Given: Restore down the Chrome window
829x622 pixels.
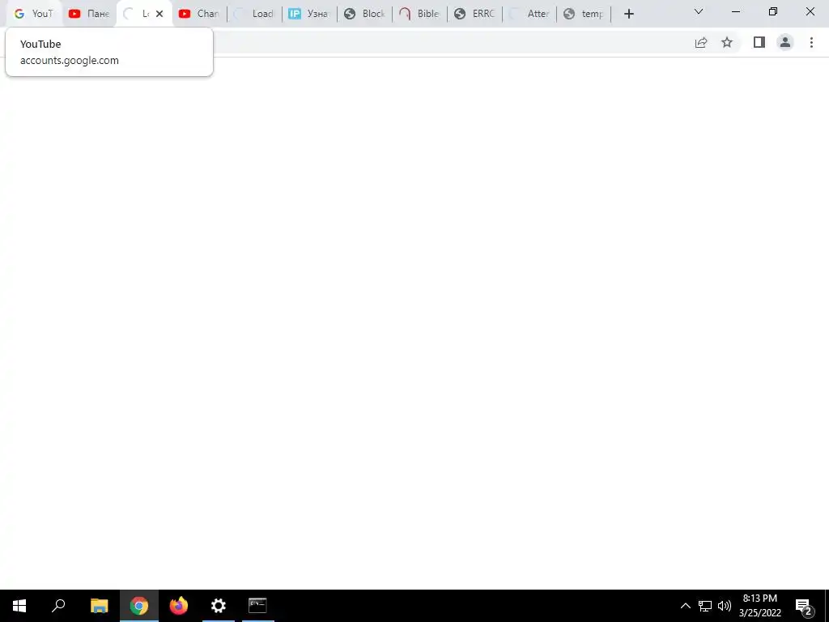Looking at the screenshot, I should coord(773,11).
